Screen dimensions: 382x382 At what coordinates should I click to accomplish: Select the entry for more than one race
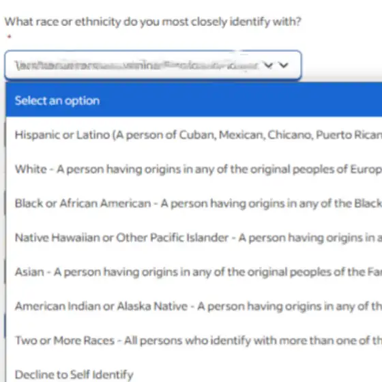[194, 340]
